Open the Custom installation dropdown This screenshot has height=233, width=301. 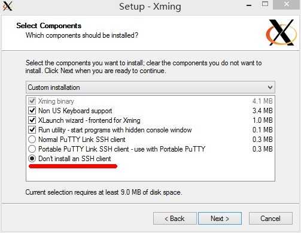pos(150,87)
